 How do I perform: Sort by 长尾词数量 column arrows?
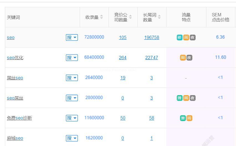(x=159, y=17)
